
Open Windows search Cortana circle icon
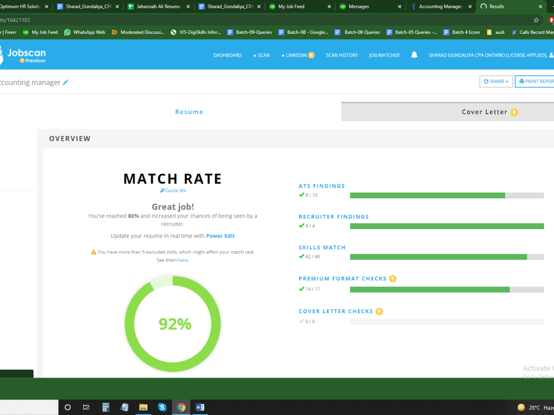point(68,407)
